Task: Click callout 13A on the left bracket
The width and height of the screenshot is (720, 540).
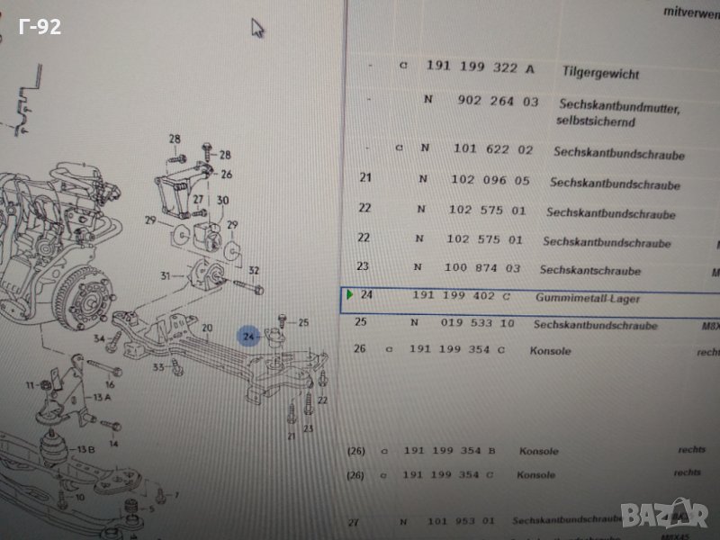Action: [102, 397]
